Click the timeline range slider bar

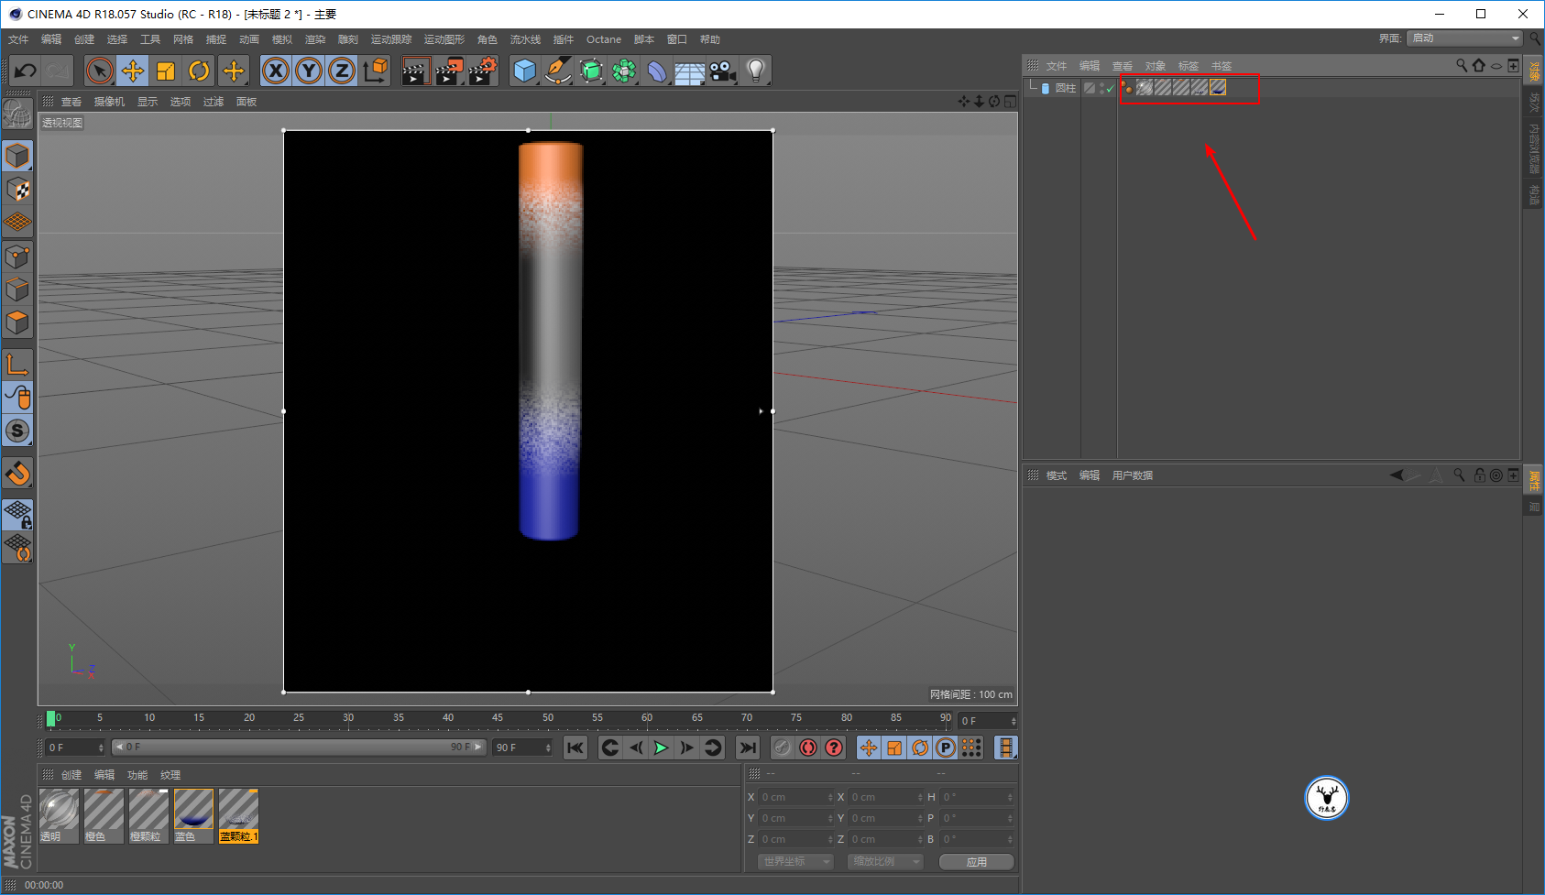click(299, 748)
